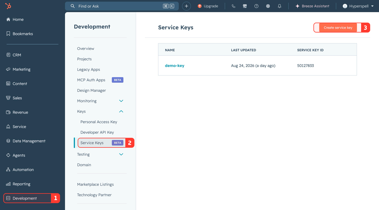Click the Aug 24, 2026 date cell

pyautogui.click(x=253, y=66)
